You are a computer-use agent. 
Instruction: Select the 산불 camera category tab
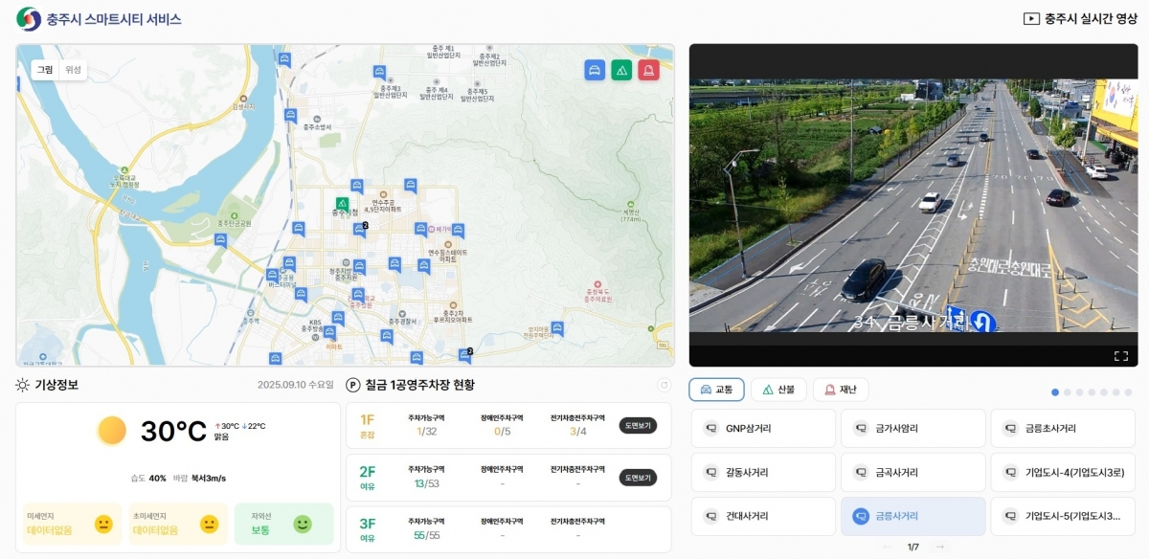(x=777, y=390)
